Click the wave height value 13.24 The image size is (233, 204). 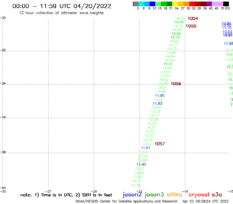point(174,41)
